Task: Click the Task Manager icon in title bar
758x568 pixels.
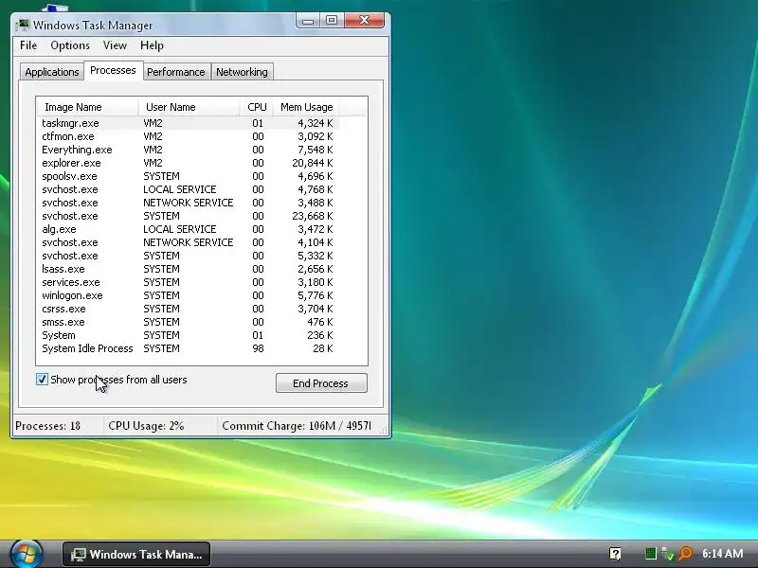Action: click(22, 25)
